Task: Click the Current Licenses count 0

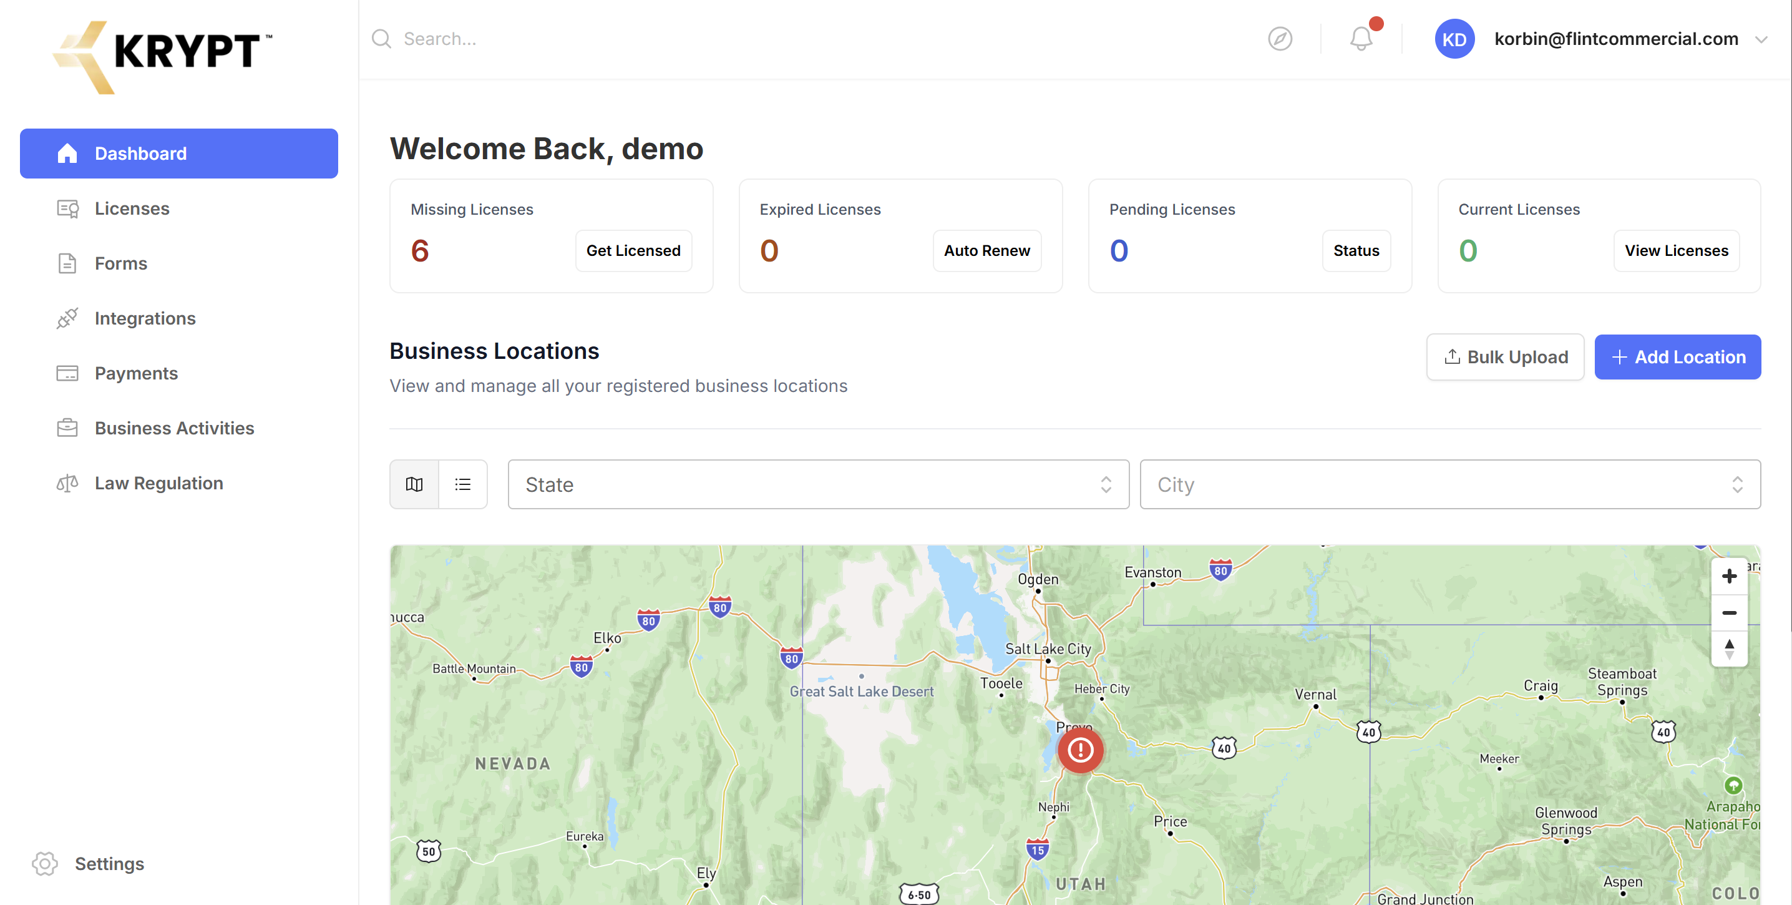Action: (x=1468, y=250)
